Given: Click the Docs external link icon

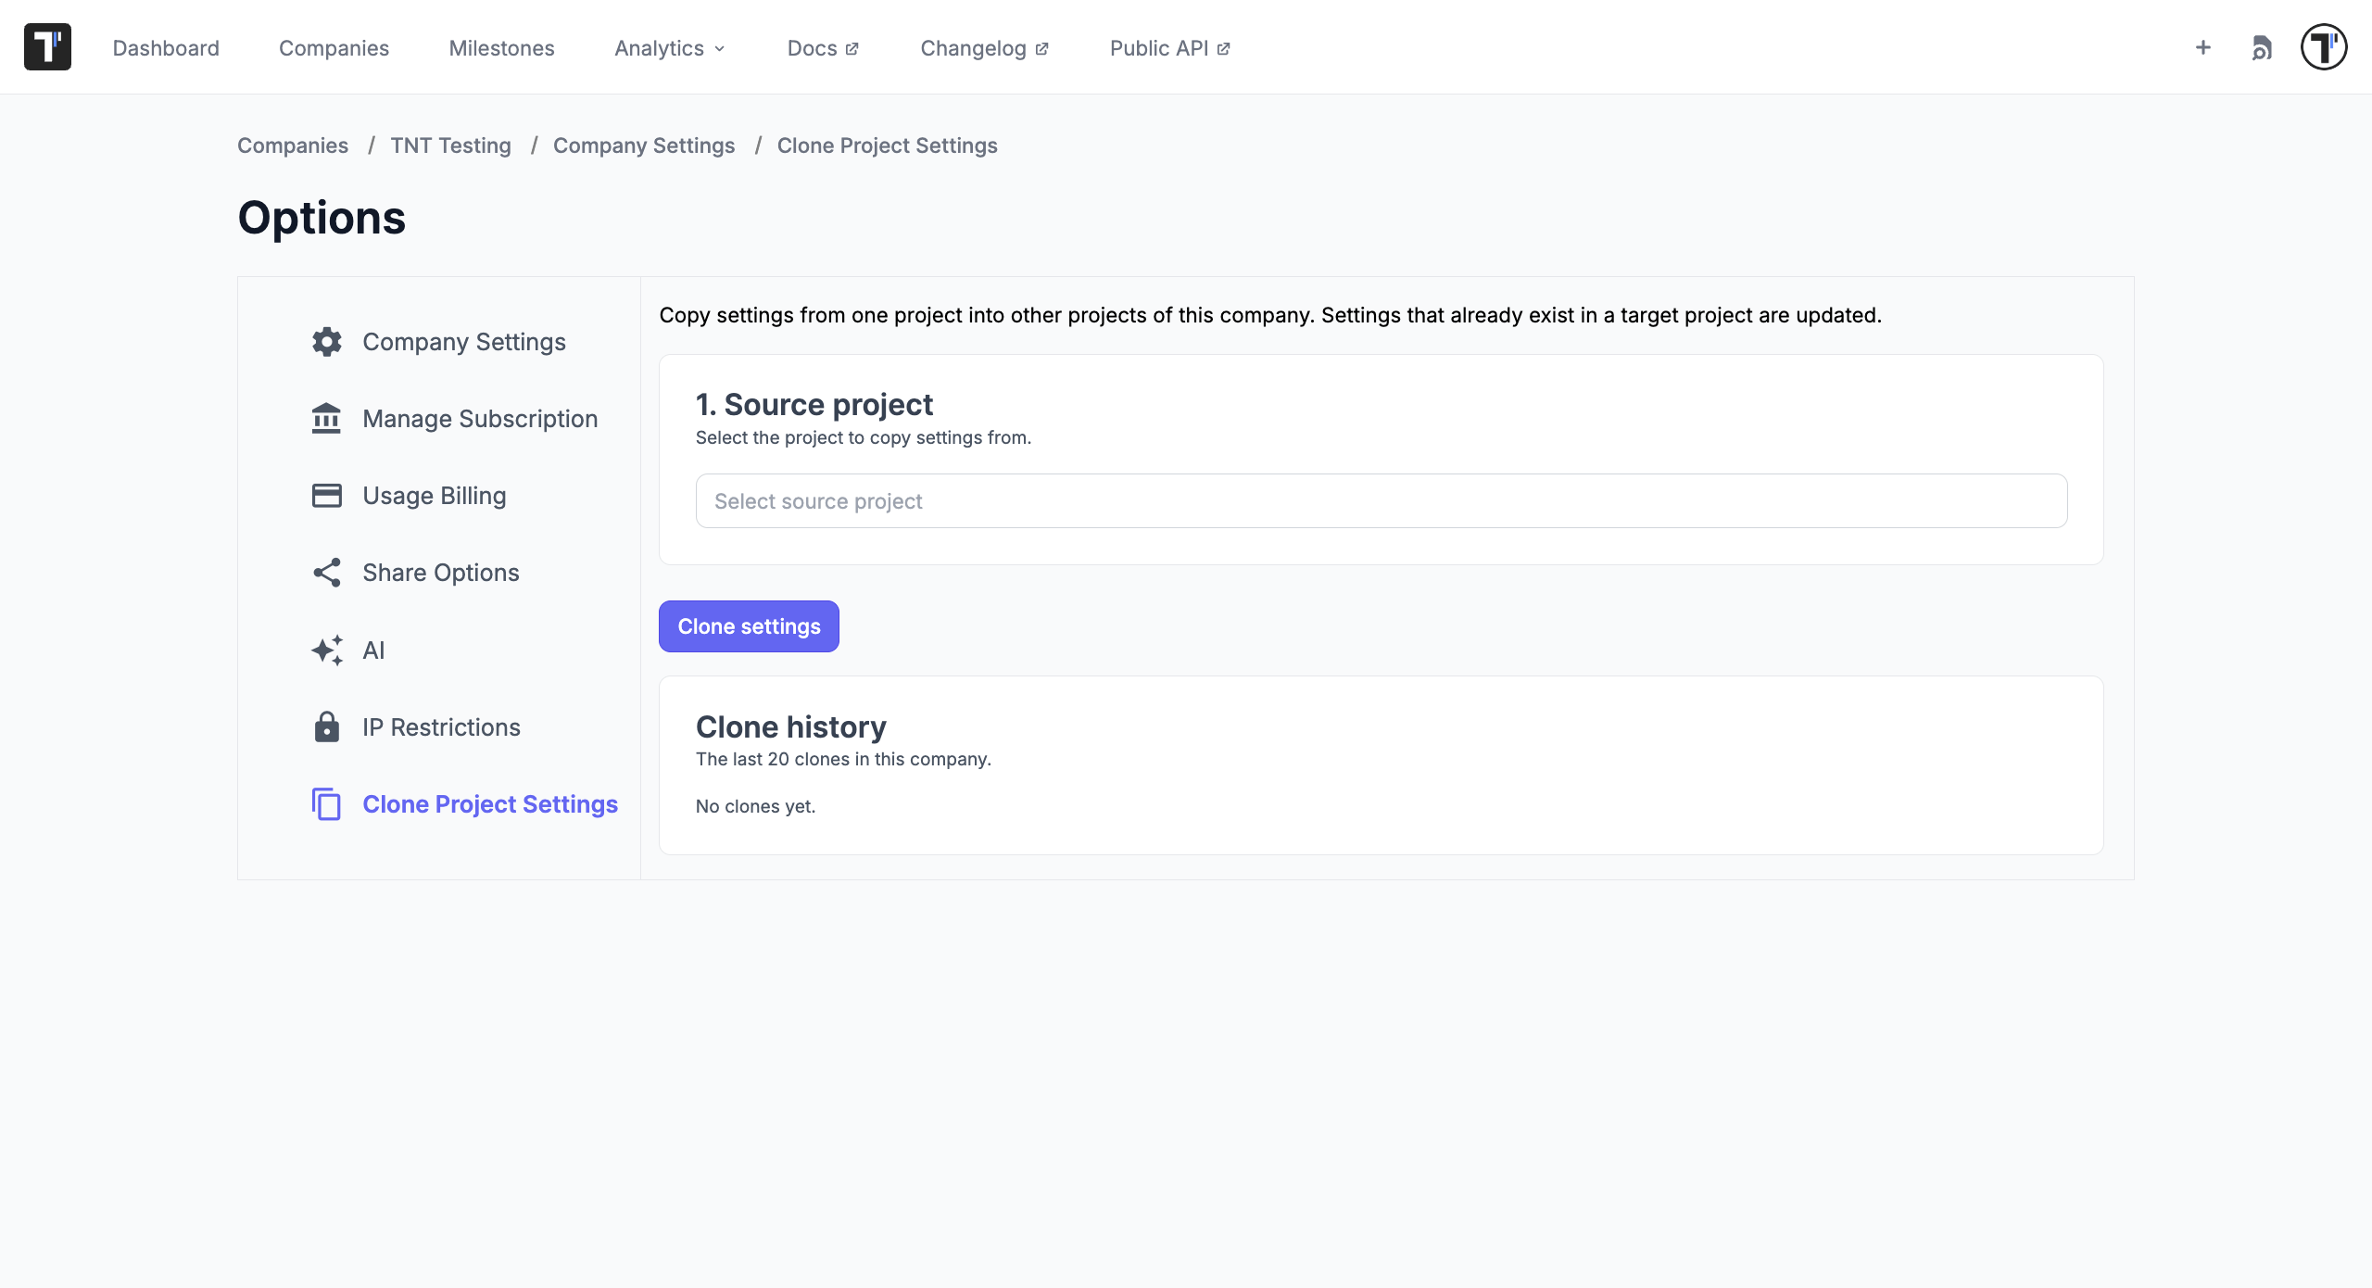Looking at the screenshot, I should [x=852, y=49].
